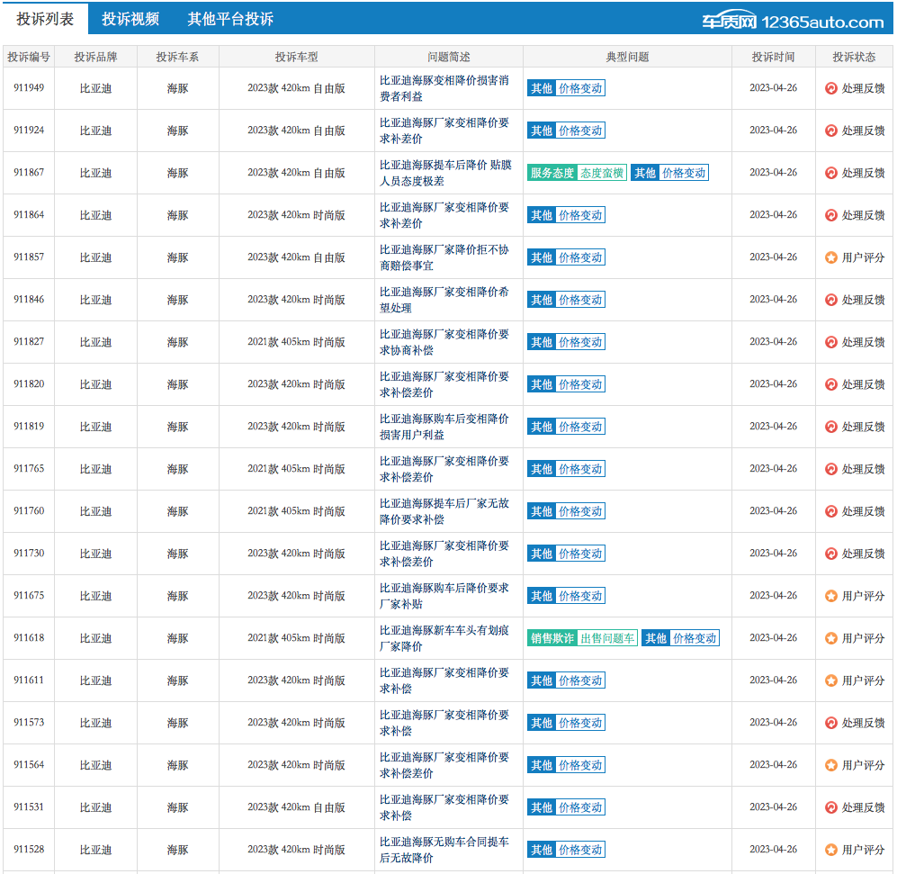Switch to the 投诉视频 tab
The image size is (897, 874).
tap(130, 19)
